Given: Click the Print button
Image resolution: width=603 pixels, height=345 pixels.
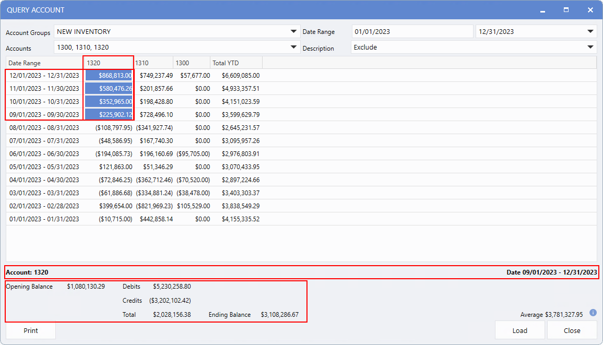Looking at the screenshot, I should (31, 330).
